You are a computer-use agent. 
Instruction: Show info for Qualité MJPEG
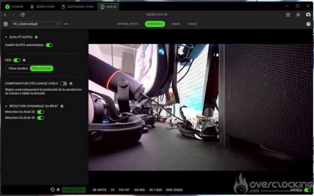[x=36, y=37]
